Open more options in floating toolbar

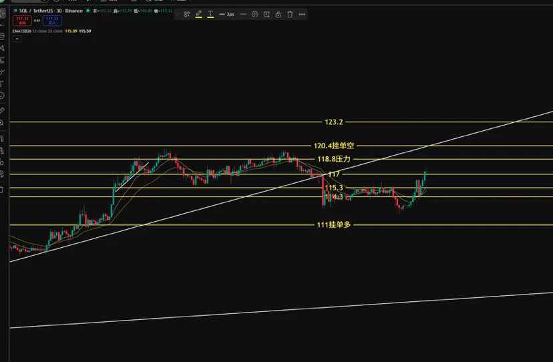[302, 15]
